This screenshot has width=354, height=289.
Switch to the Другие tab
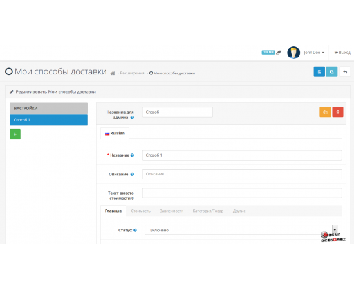tap(239, 211)
